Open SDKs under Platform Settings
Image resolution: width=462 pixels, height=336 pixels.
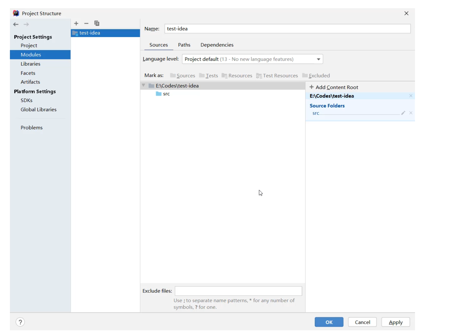(x=27, y=100)
